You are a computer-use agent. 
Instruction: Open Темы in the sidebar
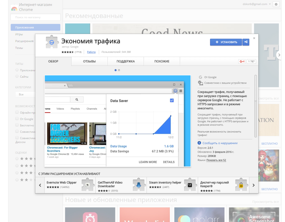(19, 48)
